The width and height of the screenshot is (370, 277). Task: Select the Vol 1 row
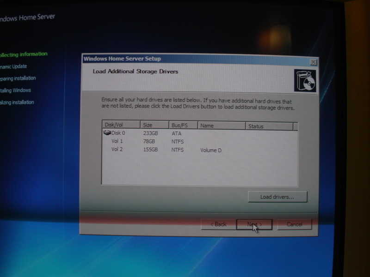[x=199, y=141]
